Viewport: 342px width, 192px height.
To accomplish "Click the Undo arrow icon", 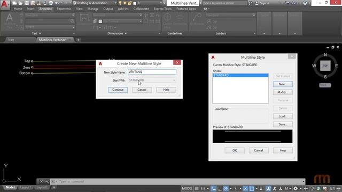I will [x=57, y=3].
